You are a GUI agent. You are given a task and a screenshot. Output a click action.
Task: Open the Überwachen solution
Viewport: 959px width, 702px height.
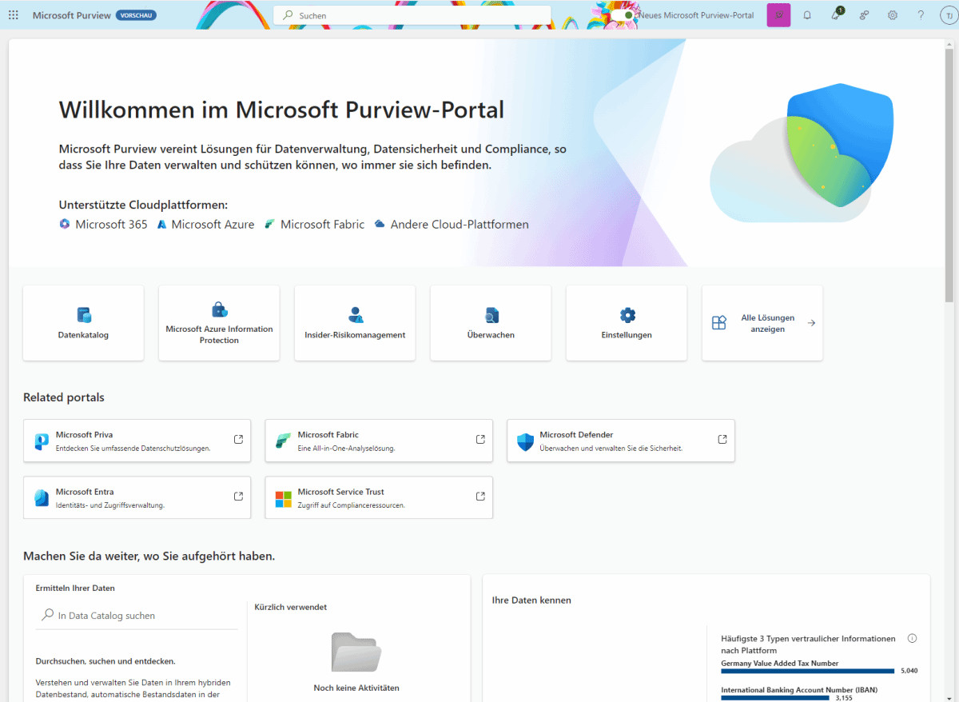[x=491, y=323]
